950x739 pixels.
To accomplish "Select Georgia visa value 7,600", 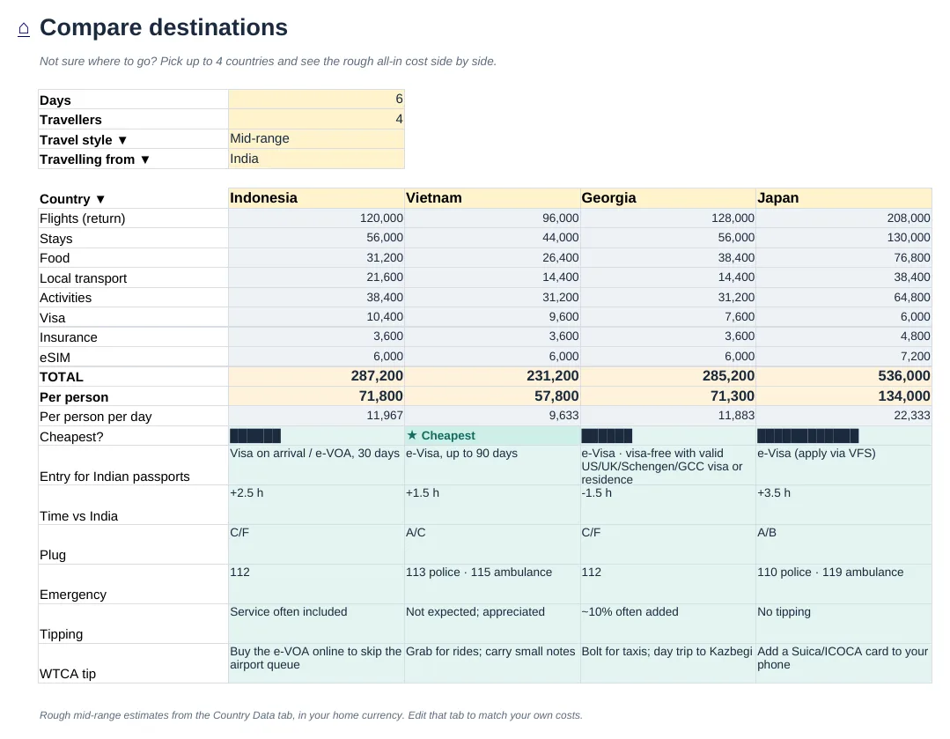I will point(667,317).
